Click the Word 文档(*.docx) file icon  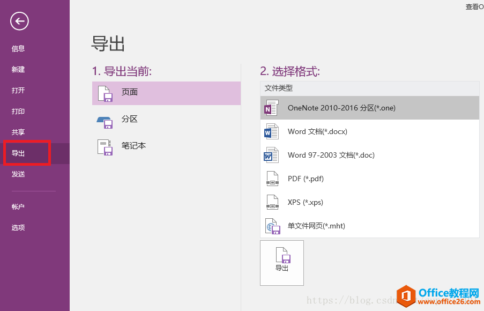pyautogui.click(x=272, y=131)
